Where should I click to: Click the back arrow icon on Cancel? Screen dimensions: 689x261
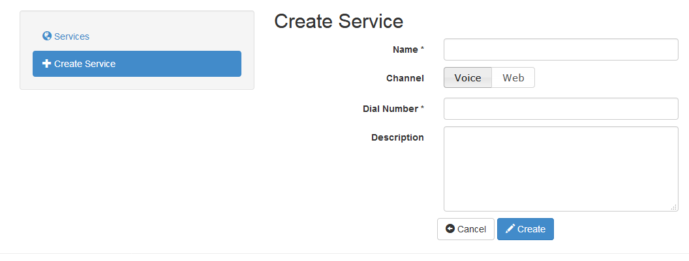click(x=450, y=229)
